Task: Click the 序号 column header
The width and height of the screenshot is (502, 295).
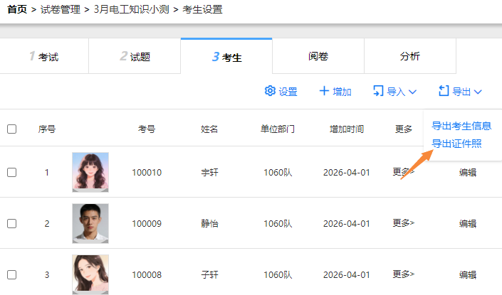Action: coord(47,129)
